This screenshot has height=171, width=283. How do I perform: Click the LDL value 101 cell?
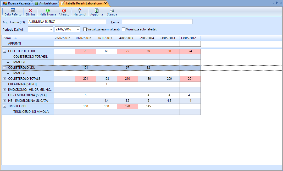[86, 68]
